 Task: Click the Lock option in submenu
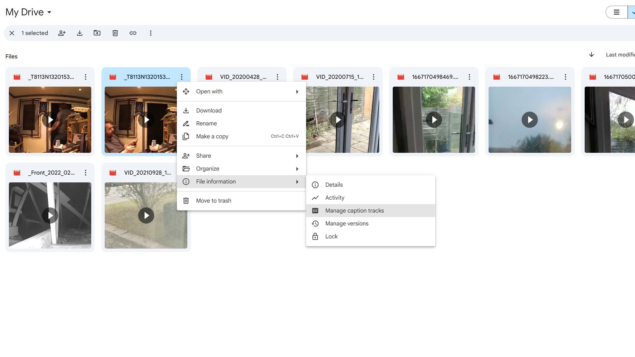pos(331,236)
